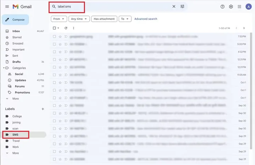Check the select-all messages checkbox
This screenshot has width=255, height=165.
(54, 28)
